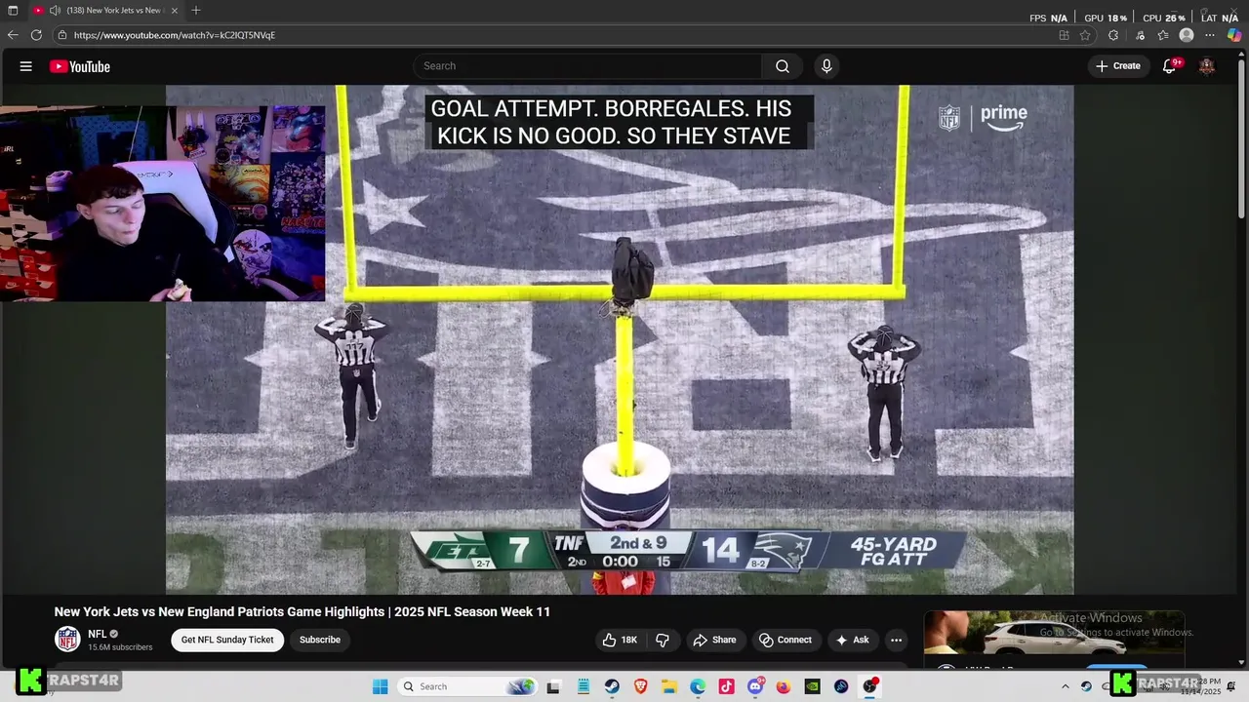Image resolution: width=1249 pixels, height=702 pixels.
Task: Start voice search with the microphone icon
Action: tap(826, 66)
